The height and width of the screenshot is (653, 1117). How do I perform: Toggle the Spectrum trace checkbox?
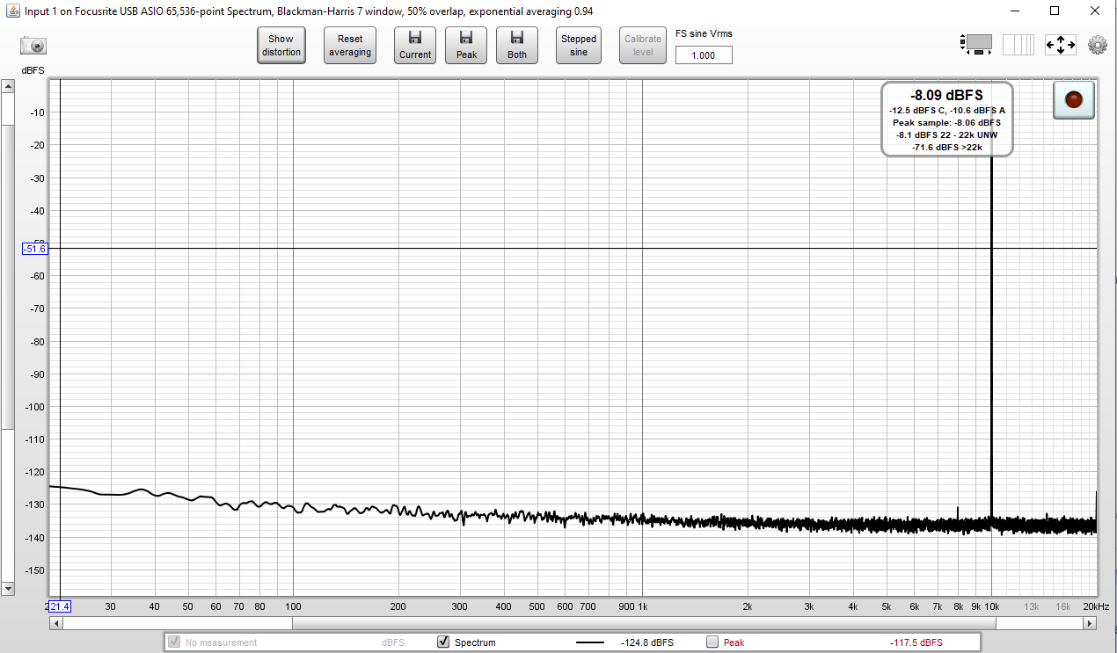443,642
